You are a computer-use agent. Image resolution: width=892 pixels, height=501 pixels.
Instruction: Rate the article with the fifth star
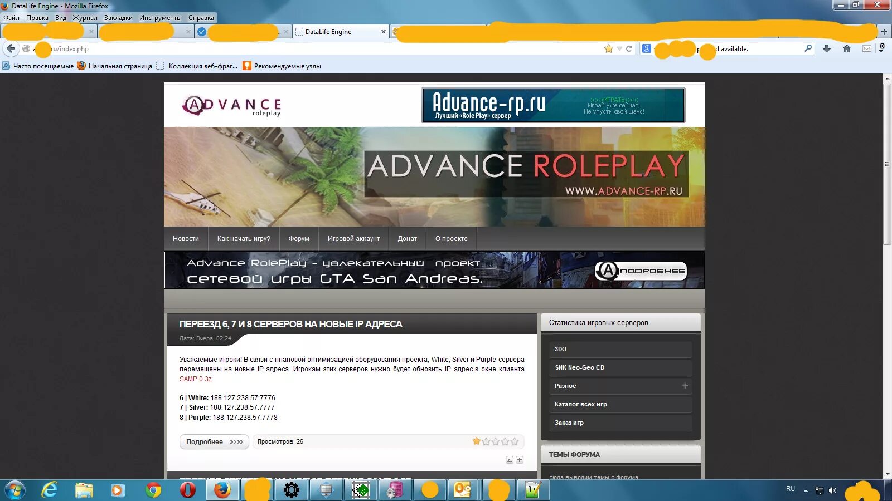coord(515,441)
